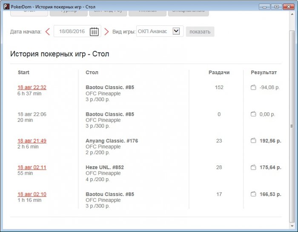Click the PokerDom logo in title bar

[6, 6]
